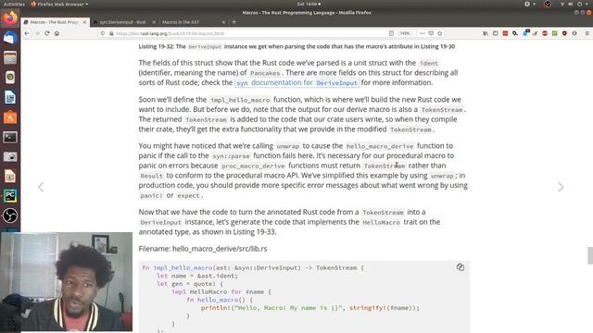This screenshot has width=593, height=333.
Task: Open the Firefox home page
Action: (57, 33)
